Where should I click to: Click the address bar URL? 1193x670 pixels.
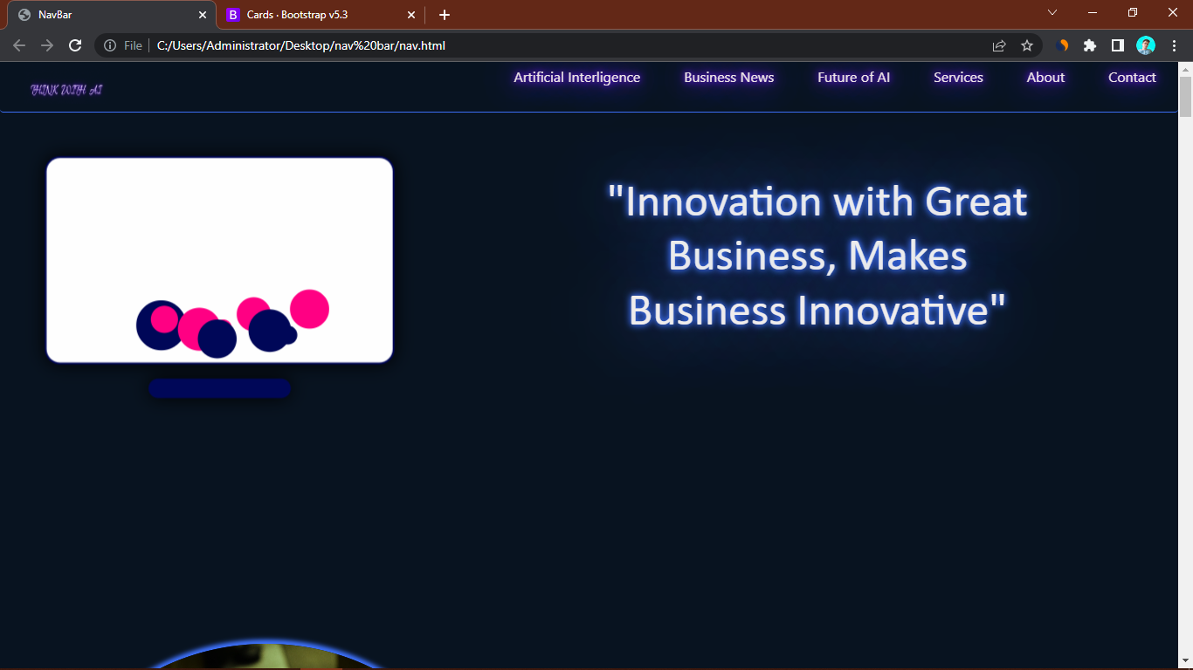(301, 45)
